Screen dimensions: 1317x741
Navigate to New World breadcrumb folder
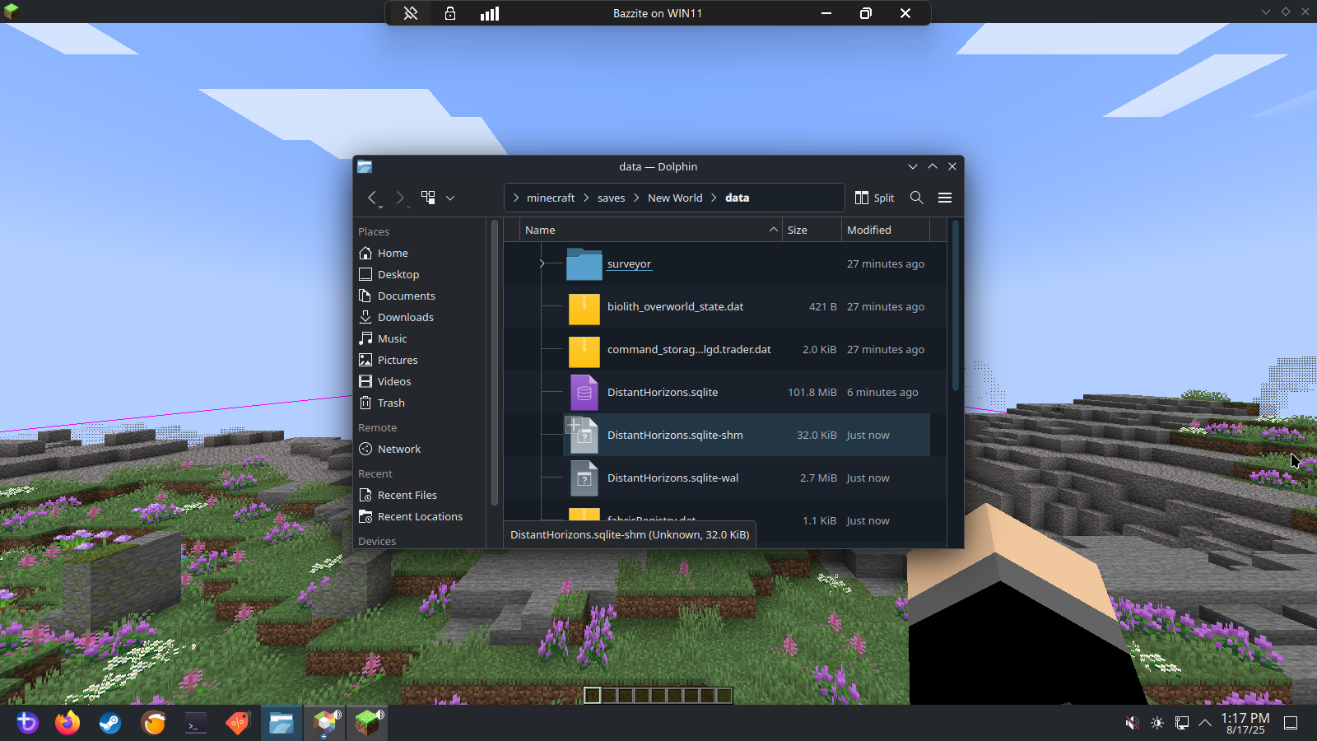675,198
